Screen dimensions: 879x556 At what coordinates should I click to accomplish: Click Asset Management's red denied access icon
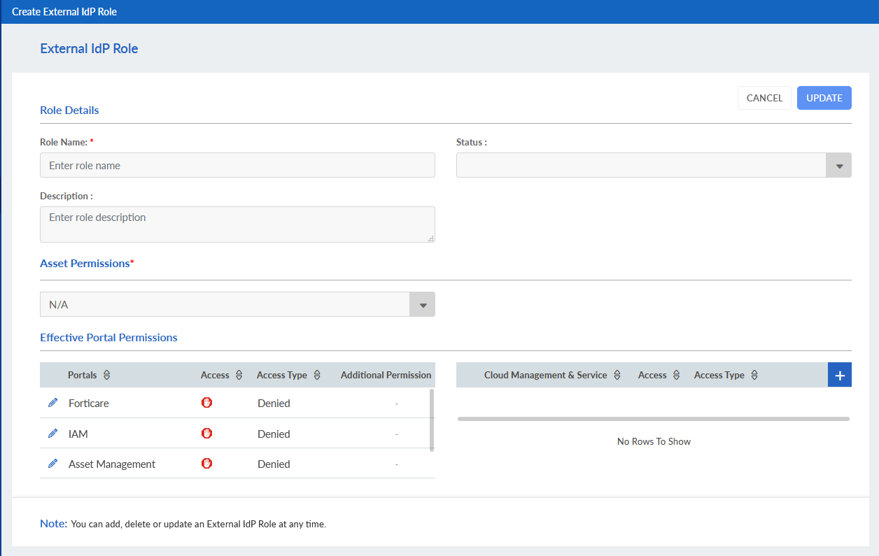(x=206, y=463)
